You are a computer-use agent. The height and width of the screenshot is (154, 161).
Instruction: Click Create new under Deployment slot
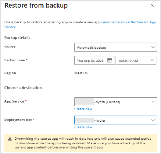coord(83,127)
